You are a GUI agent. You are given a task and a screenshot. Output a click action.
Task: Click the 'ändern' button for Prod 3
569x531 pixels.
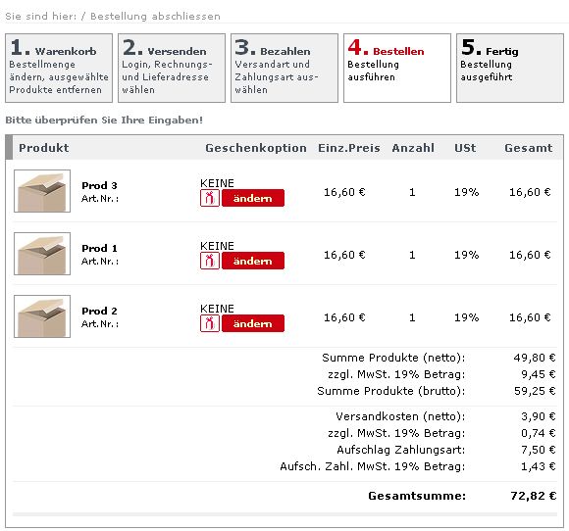point(253,198)
